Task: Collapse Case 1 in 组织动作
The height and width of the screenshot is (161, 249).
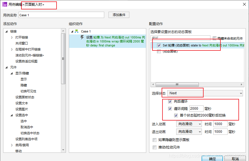Action: point(72,31)
